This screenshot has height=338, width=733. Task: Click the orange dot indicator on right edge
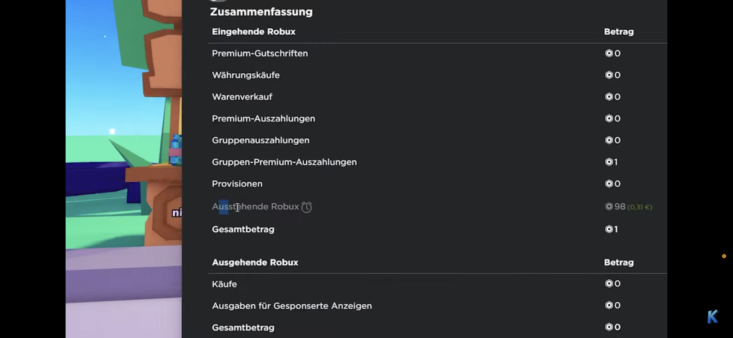[x=724, y=256]
